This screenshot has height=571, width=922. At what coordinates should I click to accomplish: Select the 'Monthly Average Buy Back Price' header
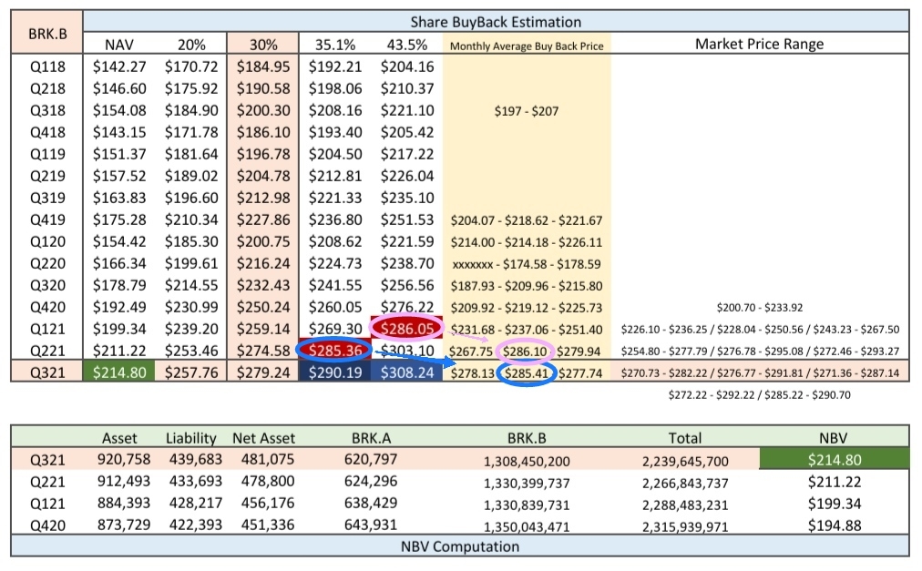coord(527,46)
